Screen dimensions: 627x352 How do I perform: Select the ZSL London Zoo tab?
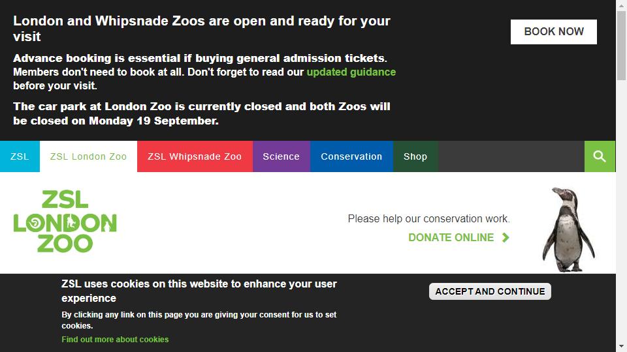[88, 156]
